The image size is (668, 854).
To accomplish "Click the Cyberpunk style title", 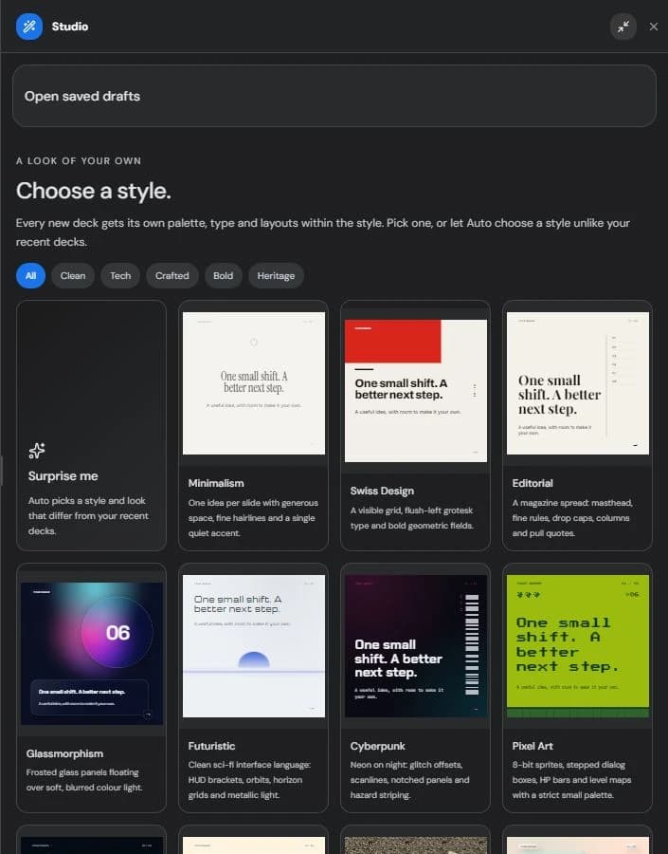I will tap(377, 746).
